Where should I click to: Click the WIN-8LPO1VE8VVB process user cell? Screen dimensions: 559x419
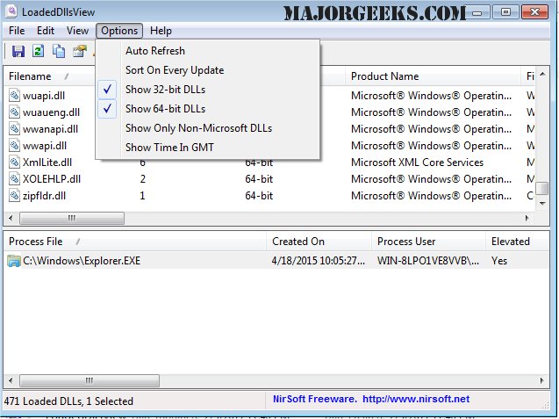coord(428,261)
